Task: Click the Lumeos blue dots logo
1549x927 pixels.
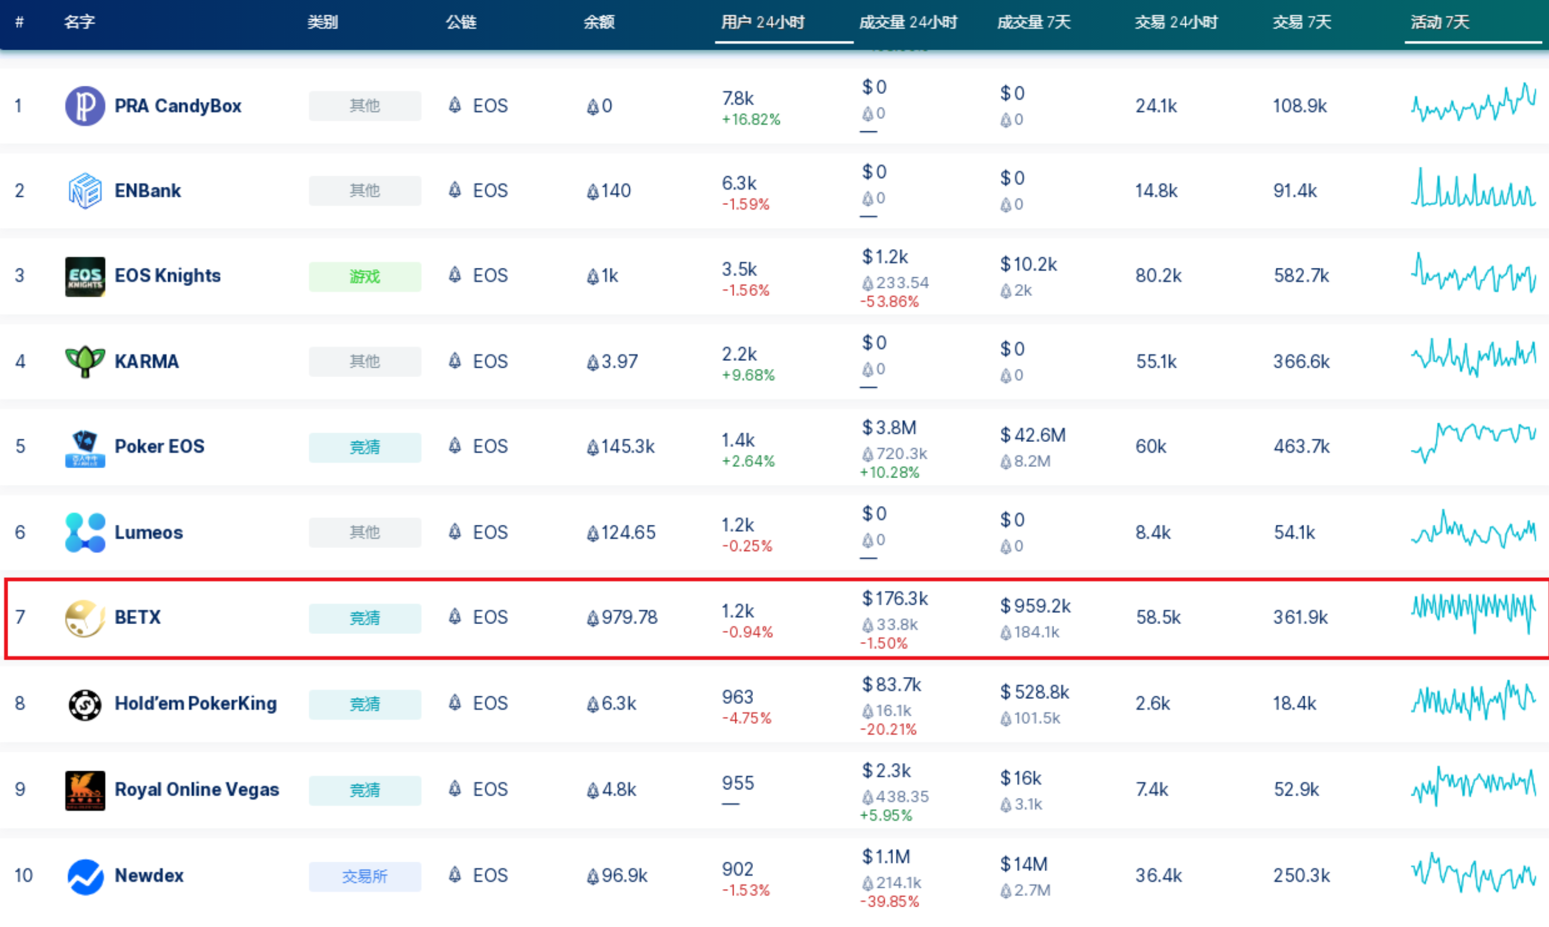Action: point(85,533)
